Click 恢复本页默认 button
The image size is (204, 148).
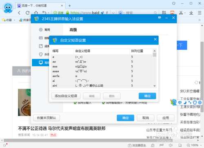(x=47, y=118)
